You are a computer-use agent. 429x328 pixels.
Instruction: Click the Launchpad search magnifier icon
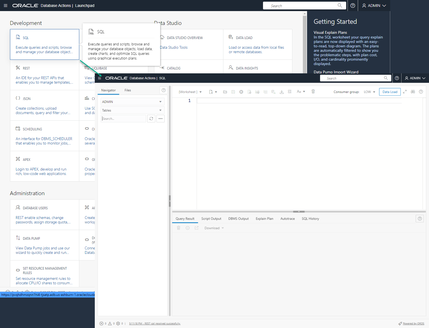tap(340, 5)
